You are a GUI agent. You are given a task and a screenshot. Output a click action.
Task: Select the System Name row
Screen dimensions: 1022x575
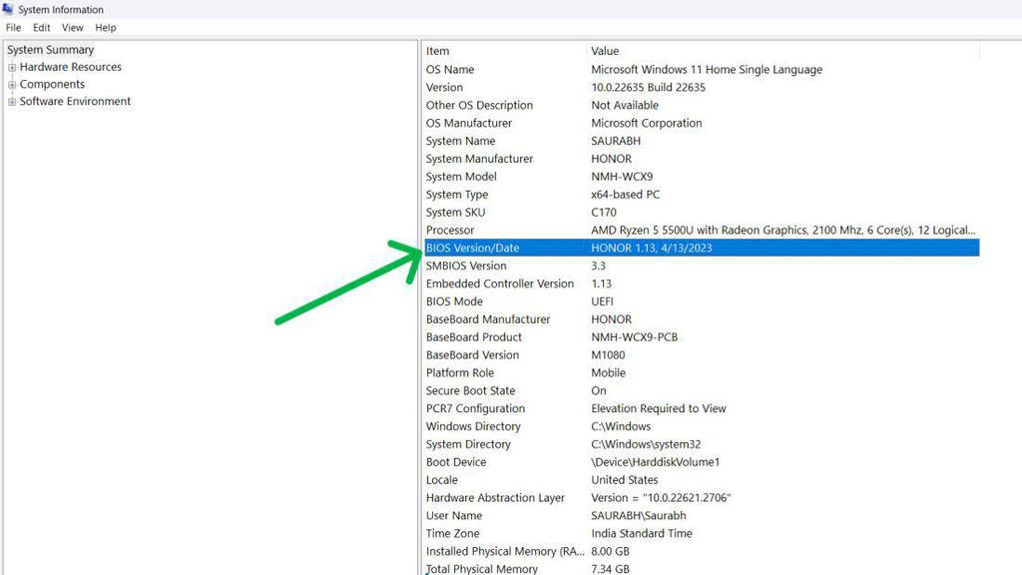pyautogui.click(x=702, y=141)
